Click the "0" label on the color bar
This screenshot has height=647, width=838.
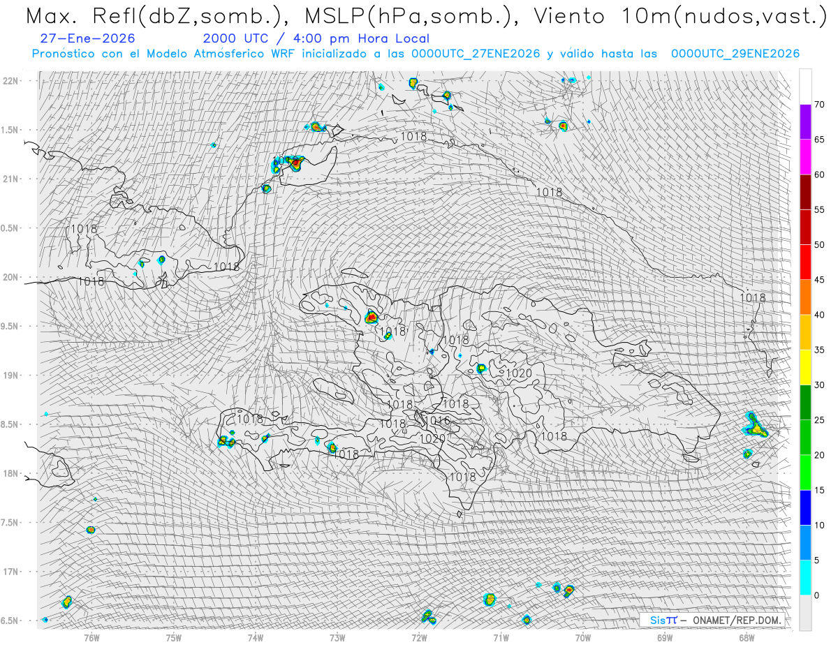pyautogui.click(x=816, y=595)
